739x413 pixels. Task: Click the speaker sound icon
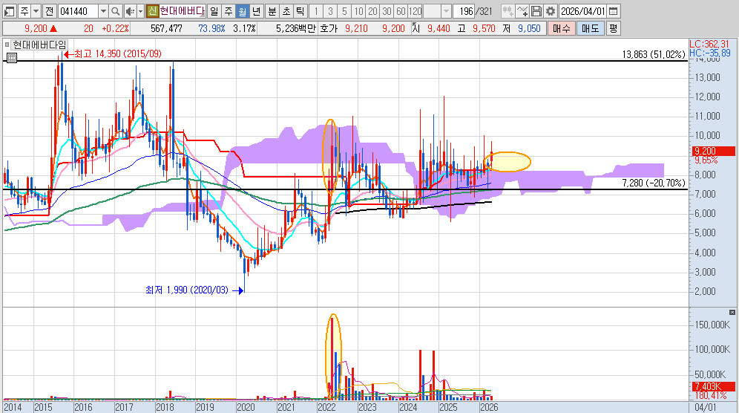point(129,11)
